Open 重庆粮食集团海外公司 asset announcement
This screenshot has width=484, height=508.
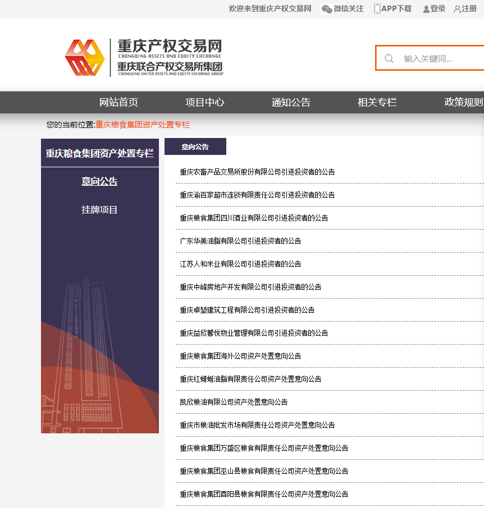(x=240, y=356)
